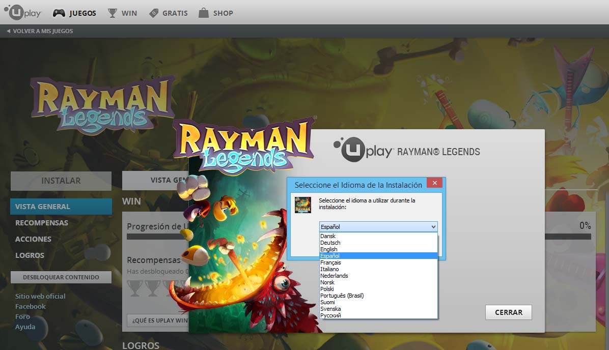Choose Italiano from language list
Screen dimensions: 609x350
378,269
